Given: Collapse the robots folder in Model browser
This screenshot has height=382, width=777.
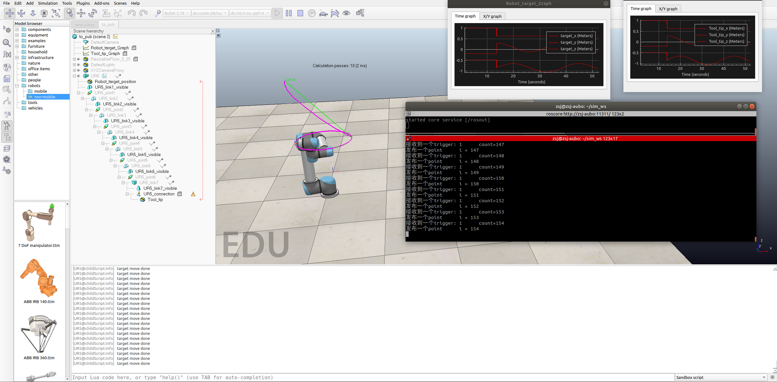Looking at the screenshot, I should (x=17, y=86).
